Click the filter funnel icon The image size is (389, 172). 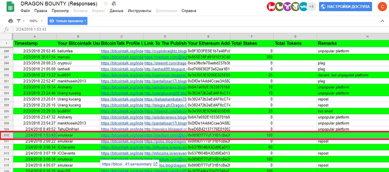pos(19,21)
